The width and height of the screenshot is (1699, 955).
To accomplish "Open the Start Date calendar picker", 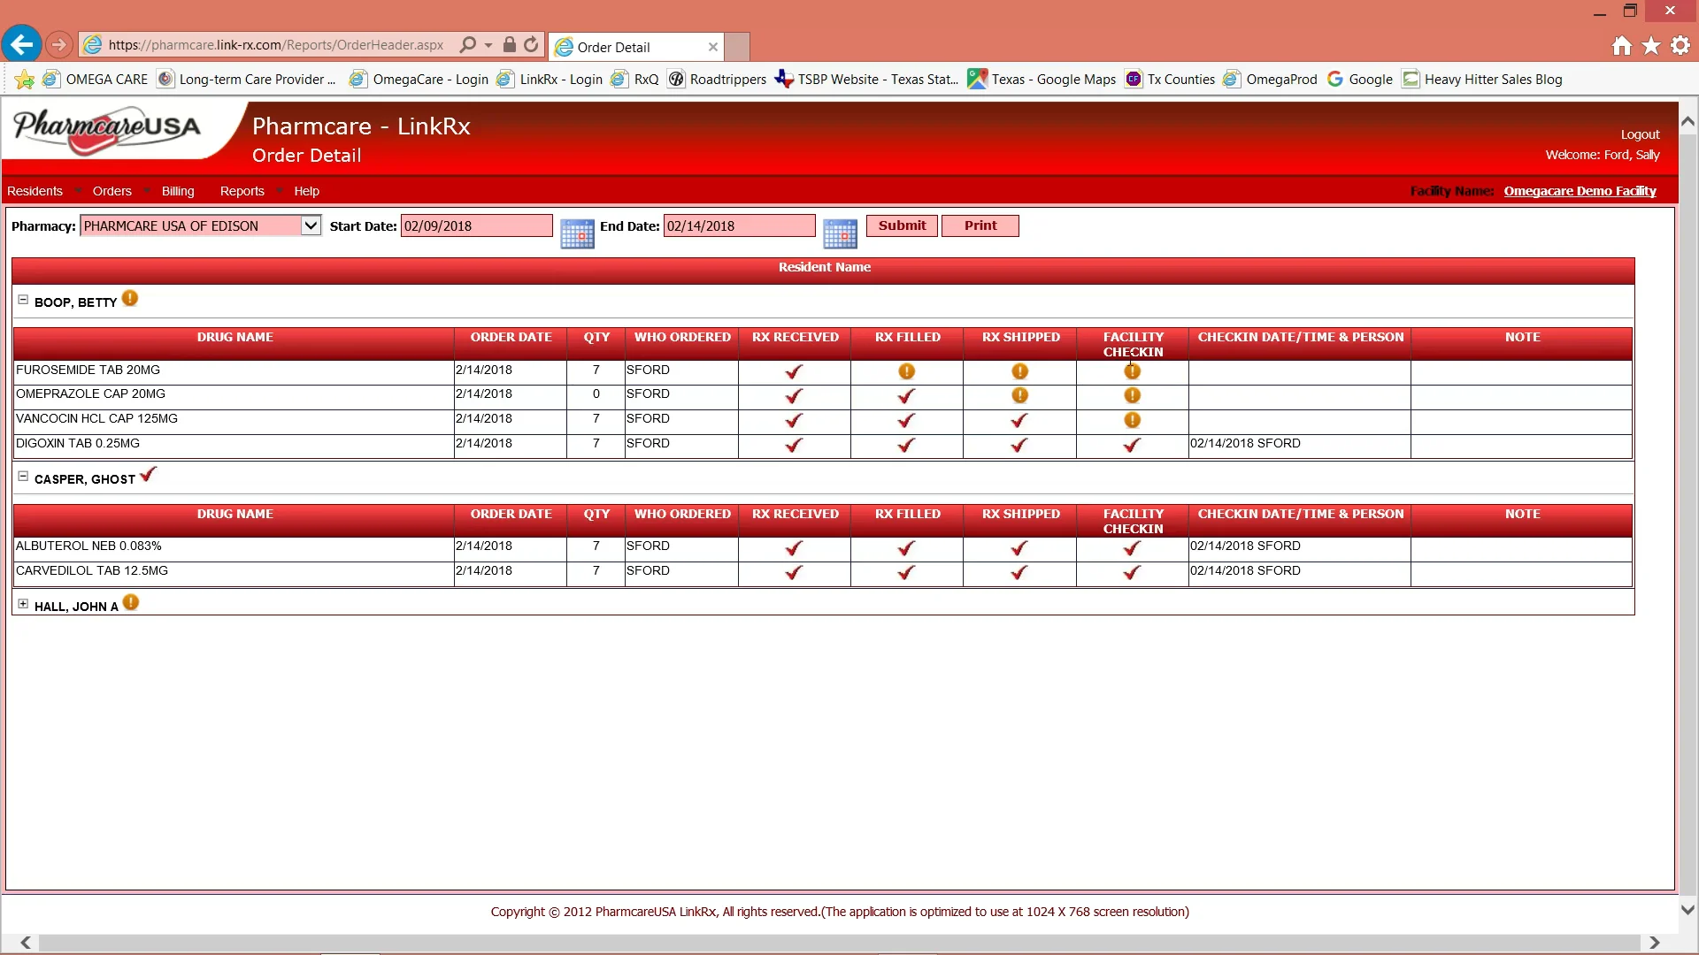I will click(577, 234).
